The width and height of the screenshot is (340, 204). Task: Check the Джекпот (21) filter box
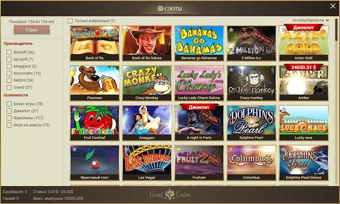click(x=9, y=111)
